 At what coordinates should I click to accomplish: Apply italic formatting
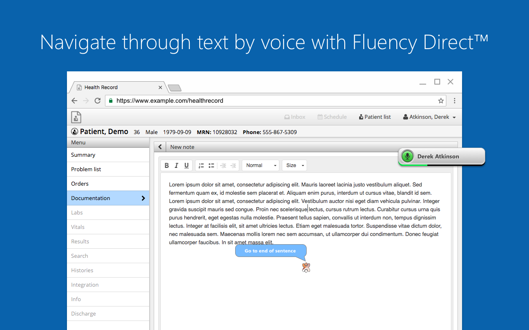click(176, 165)
